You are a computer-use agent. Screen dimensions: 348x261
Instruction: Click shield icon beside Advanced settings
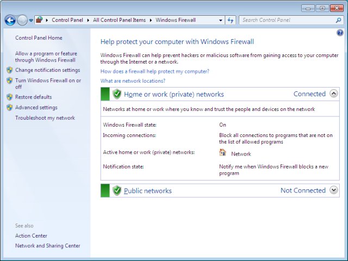(x=10, y=108)
